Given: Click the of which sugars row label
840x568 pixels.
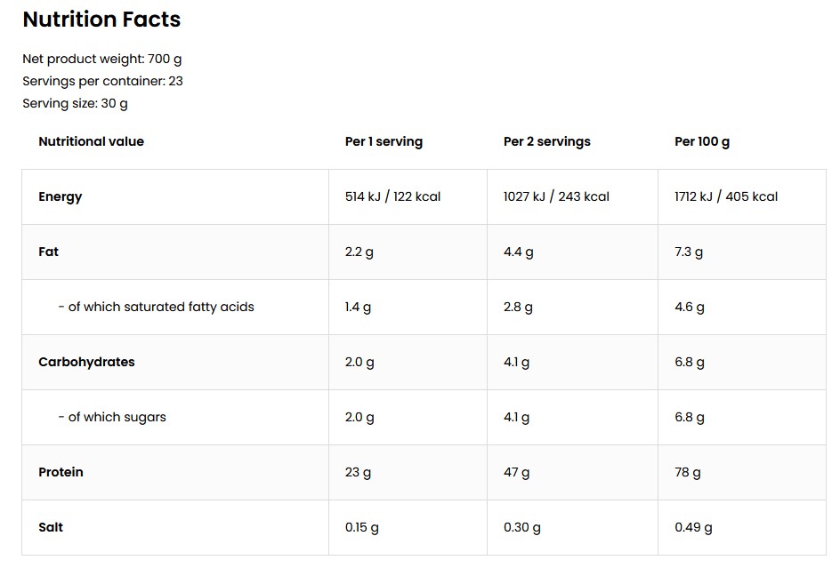Looking at the screenshot, I should (112, 417).
